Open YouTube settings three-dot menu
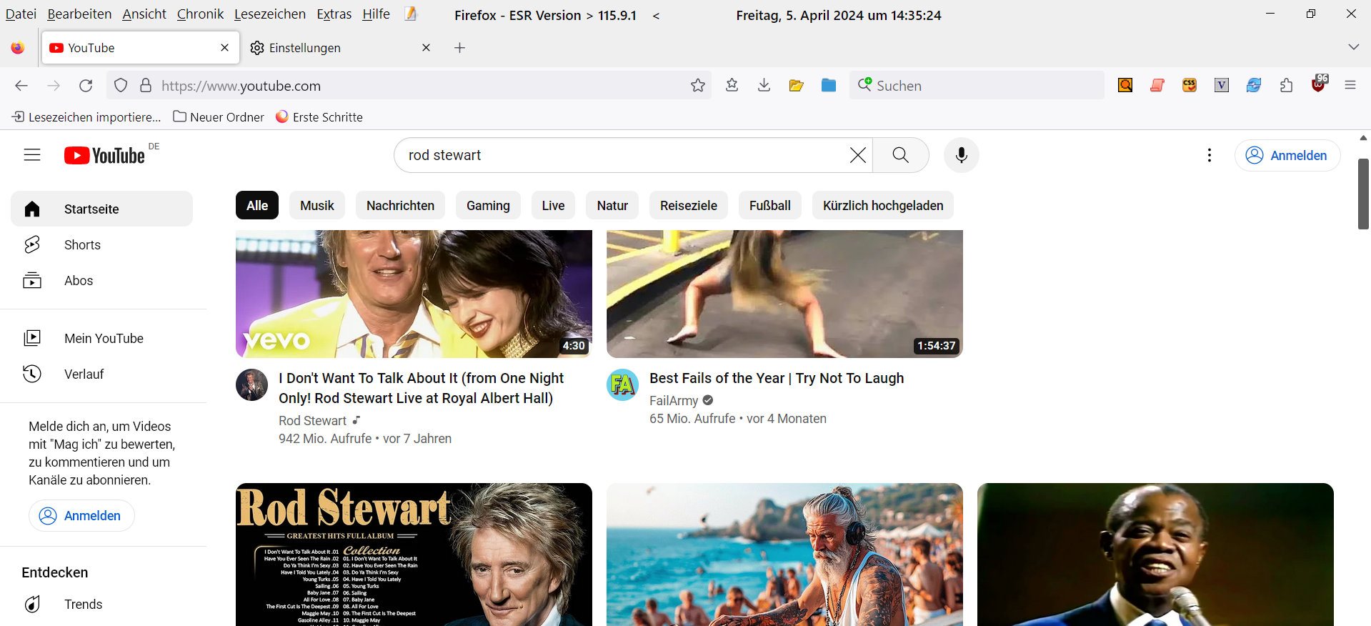 coord(1209,155)
